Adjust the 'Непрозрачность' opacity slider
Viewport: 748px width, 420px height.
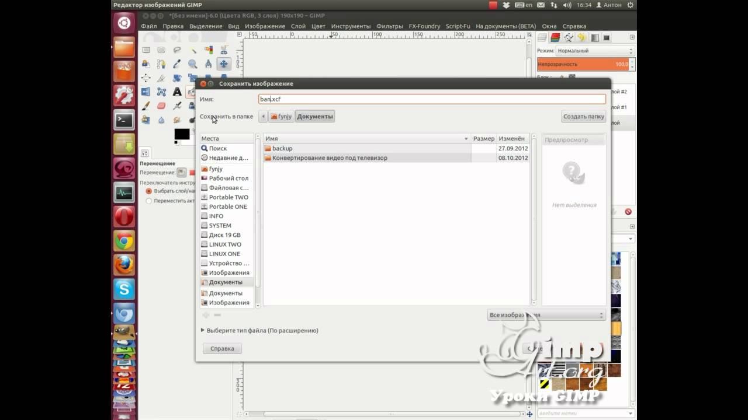[x=584, y=64]
